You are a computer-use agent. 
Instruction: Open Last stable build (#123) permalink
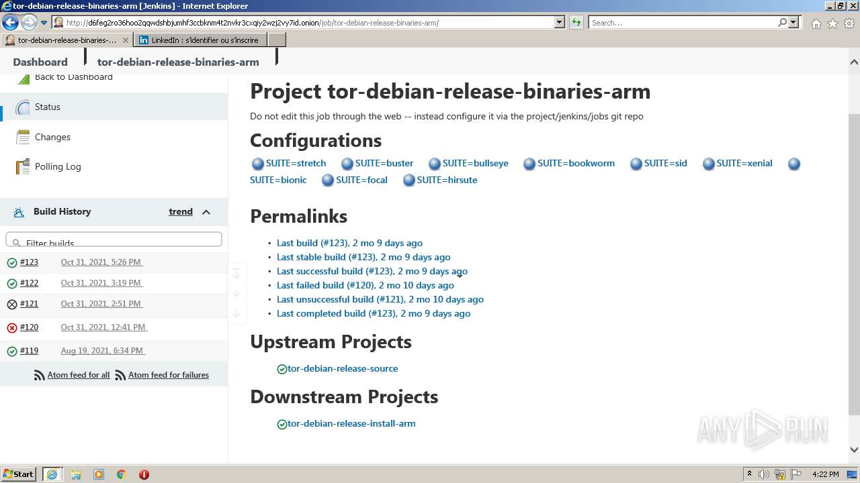click(363, 257)
